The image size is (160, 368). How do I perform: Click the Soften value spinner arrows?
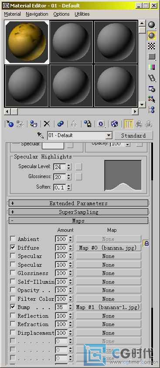[x=68, y=187]
